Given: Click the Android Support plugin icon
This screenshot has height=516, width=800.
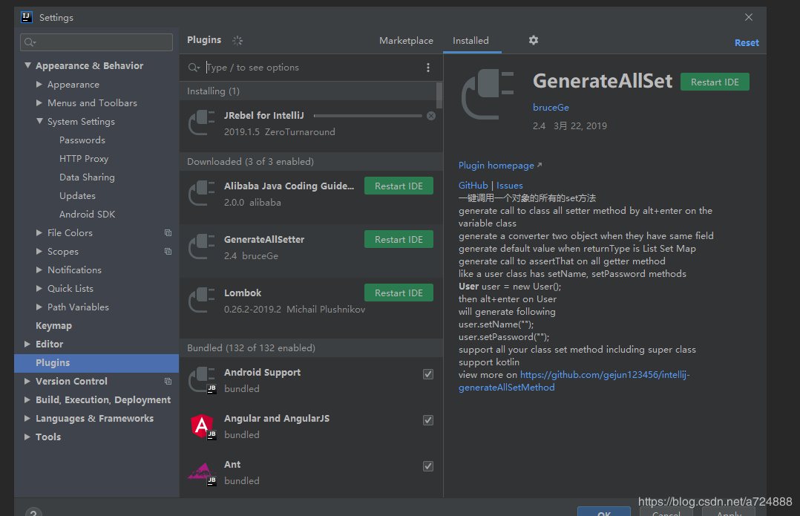Looking at the screenshot, I should click(202, 380).
